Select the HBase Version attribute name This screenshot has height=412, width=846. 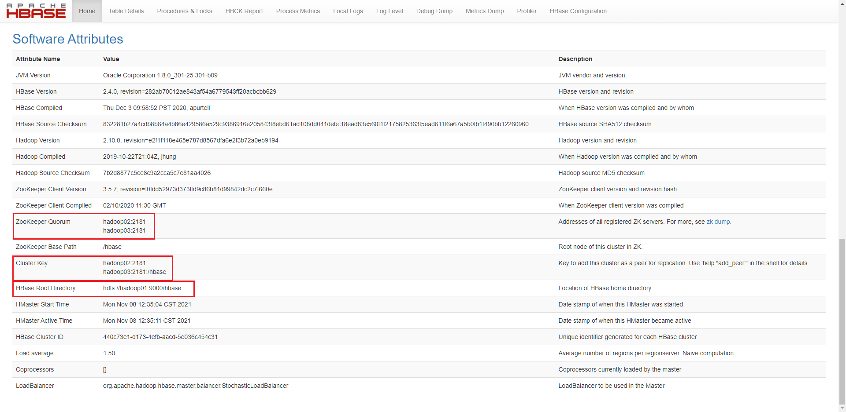click(x=36, y=91)
